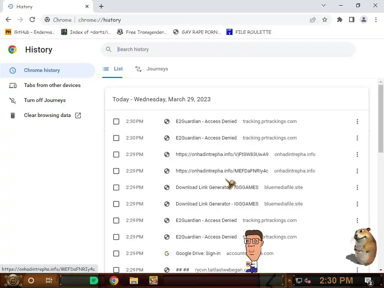
Task: Check the second 2:29 PM E2Guardian entry
Action: point(116,237)
